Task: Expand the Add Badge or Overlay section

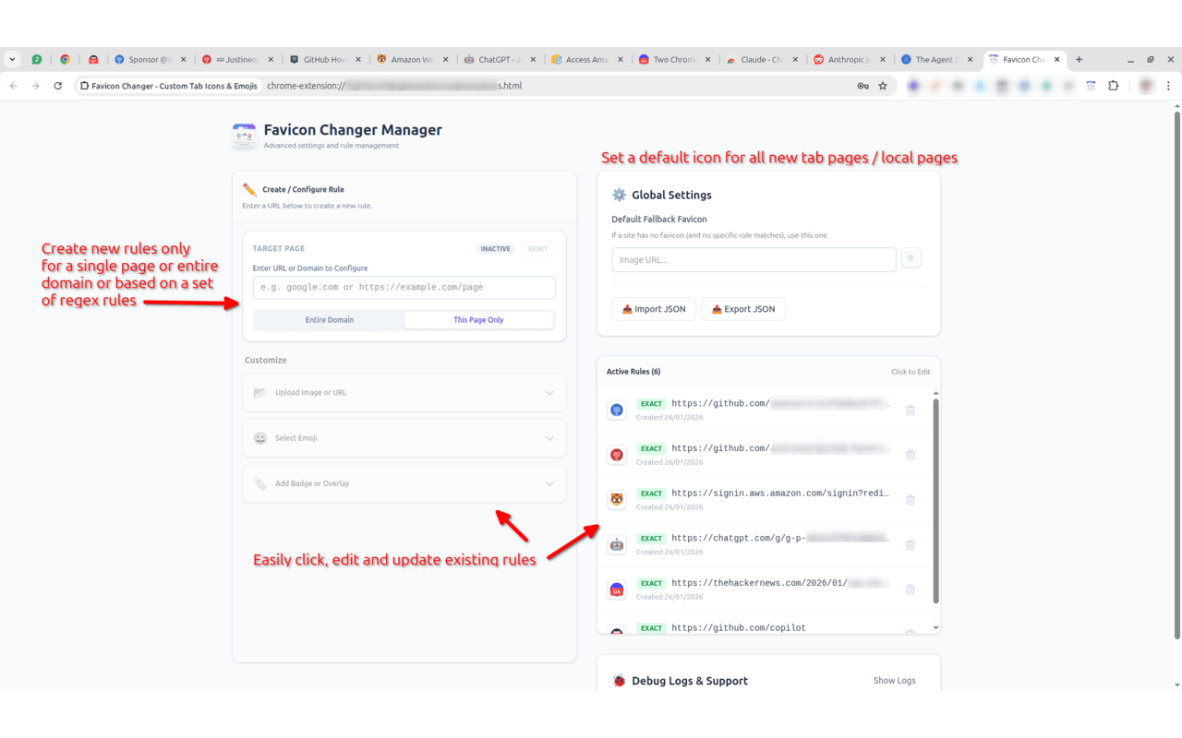Action: coord(404,483)
